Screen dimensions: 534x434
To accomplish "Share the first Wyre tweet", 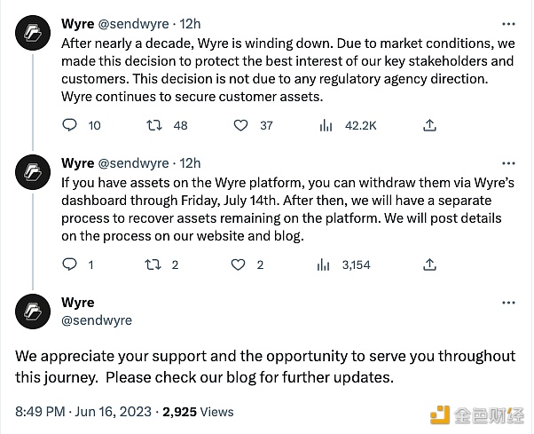I will 429,125.
